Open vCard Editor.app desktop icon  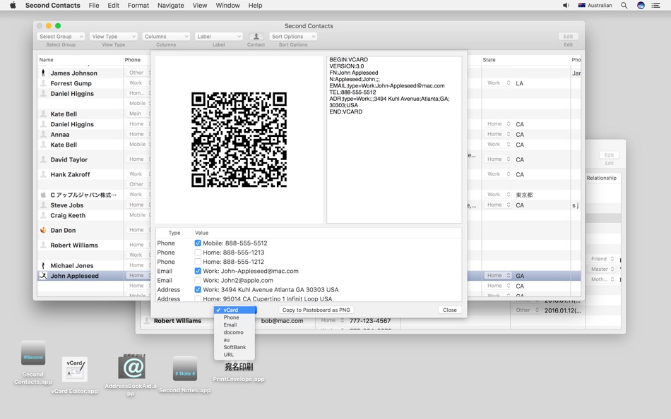tap(74, 370)
